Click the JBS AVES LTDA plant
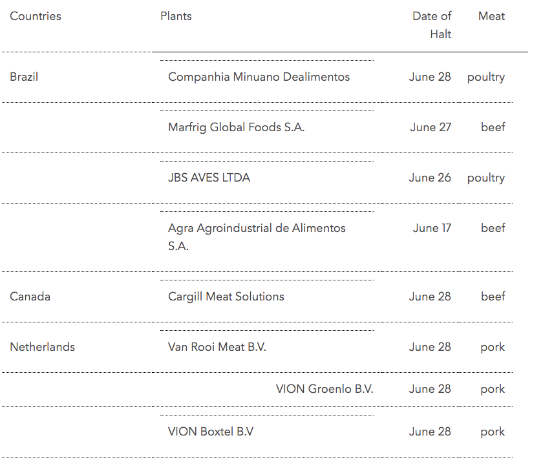The height and width of the screenshot is (462, 543). point(209,178)
